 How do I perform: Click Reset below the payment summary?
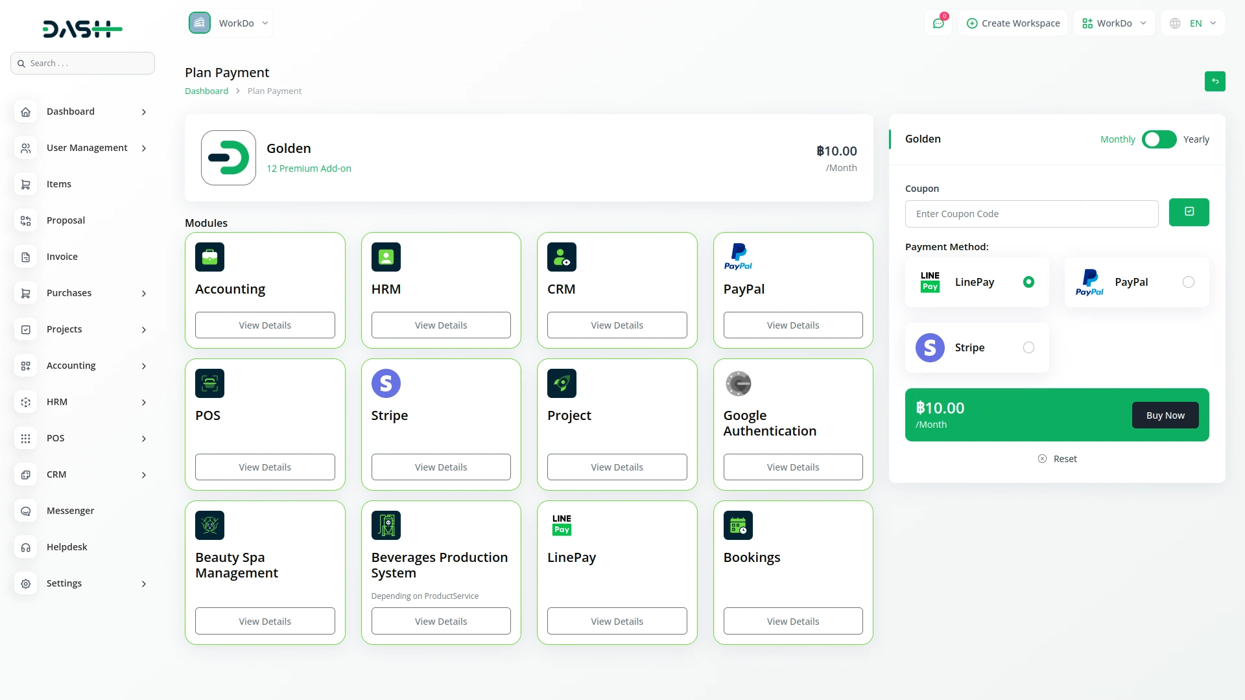(x=1057, y=458)
